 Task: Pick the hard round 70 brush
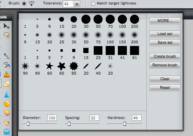[110, 19]
